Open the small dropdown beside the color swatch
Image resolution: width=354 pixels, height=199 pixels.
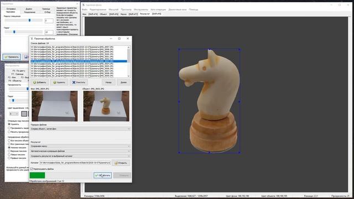coord(14,114)
